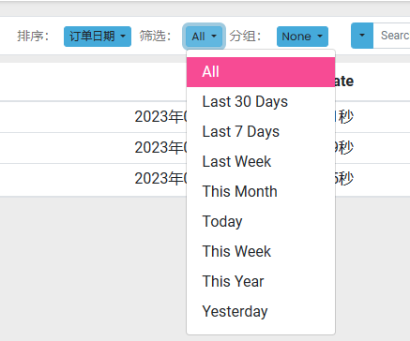Select Last Week from filter list
The height and width of the screenshot is (341, 410).
[261, 162]
